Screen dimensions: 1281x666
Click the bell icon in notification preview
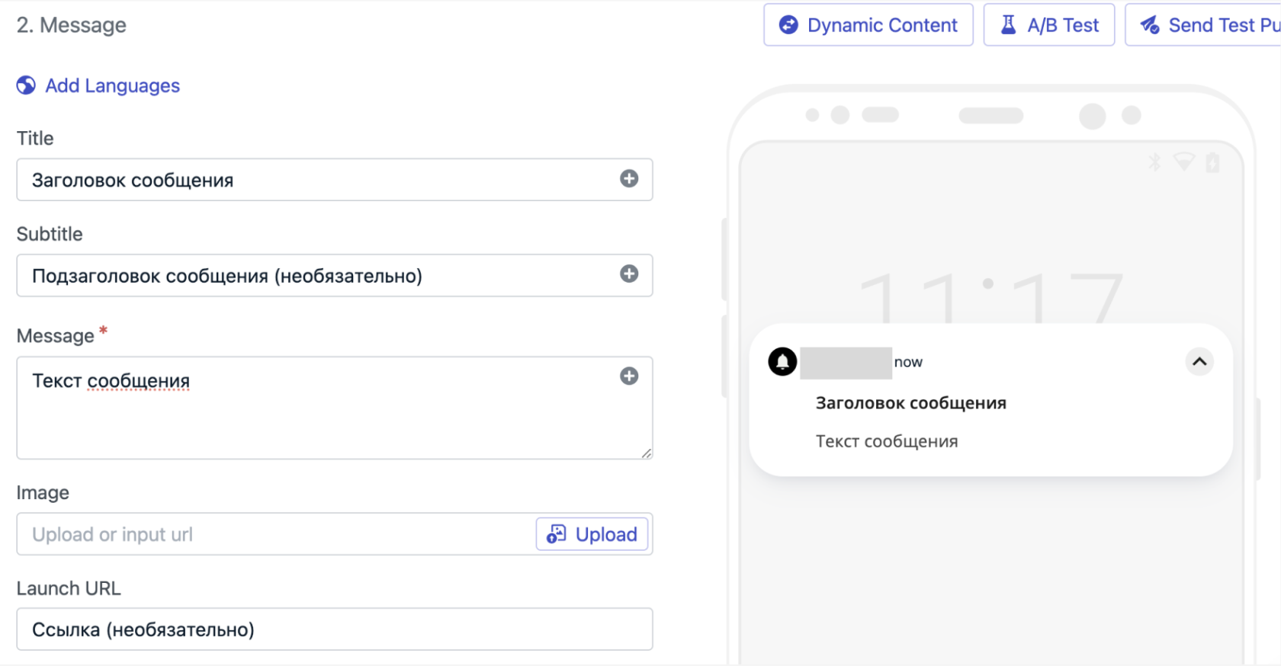pos(782,361)
